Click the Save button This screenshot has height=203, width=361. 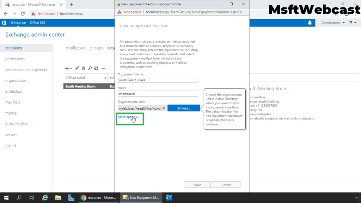197,185
